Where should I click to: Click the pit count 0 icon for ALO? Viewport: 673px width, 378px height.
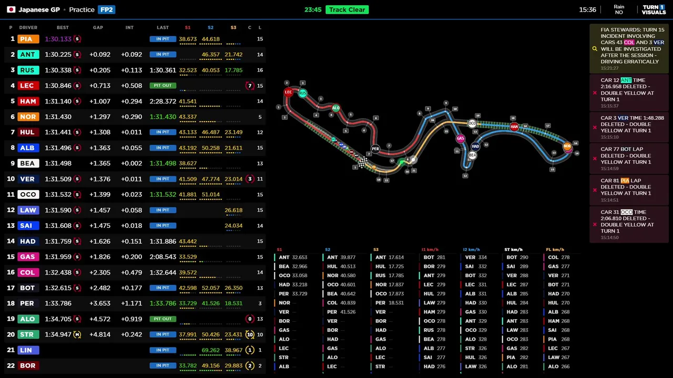point(250,319)
